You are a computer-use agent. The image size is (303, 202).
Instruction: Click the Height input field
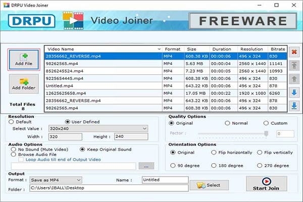point(131,136)
